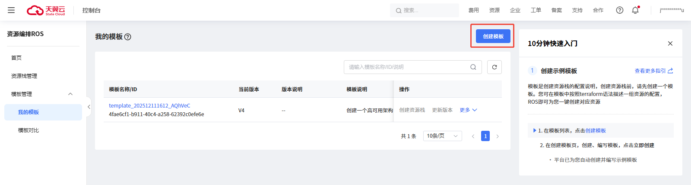Click the 创建一个高可用架构 description cell
This screenshot has height=185, width=691.
[x=370, y=111]
